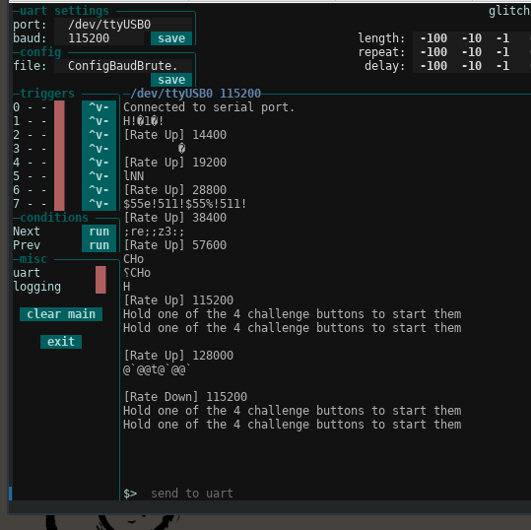Click the '[Rate Up] 38400' log line
The image size is (531, 530).
(174, 218)
